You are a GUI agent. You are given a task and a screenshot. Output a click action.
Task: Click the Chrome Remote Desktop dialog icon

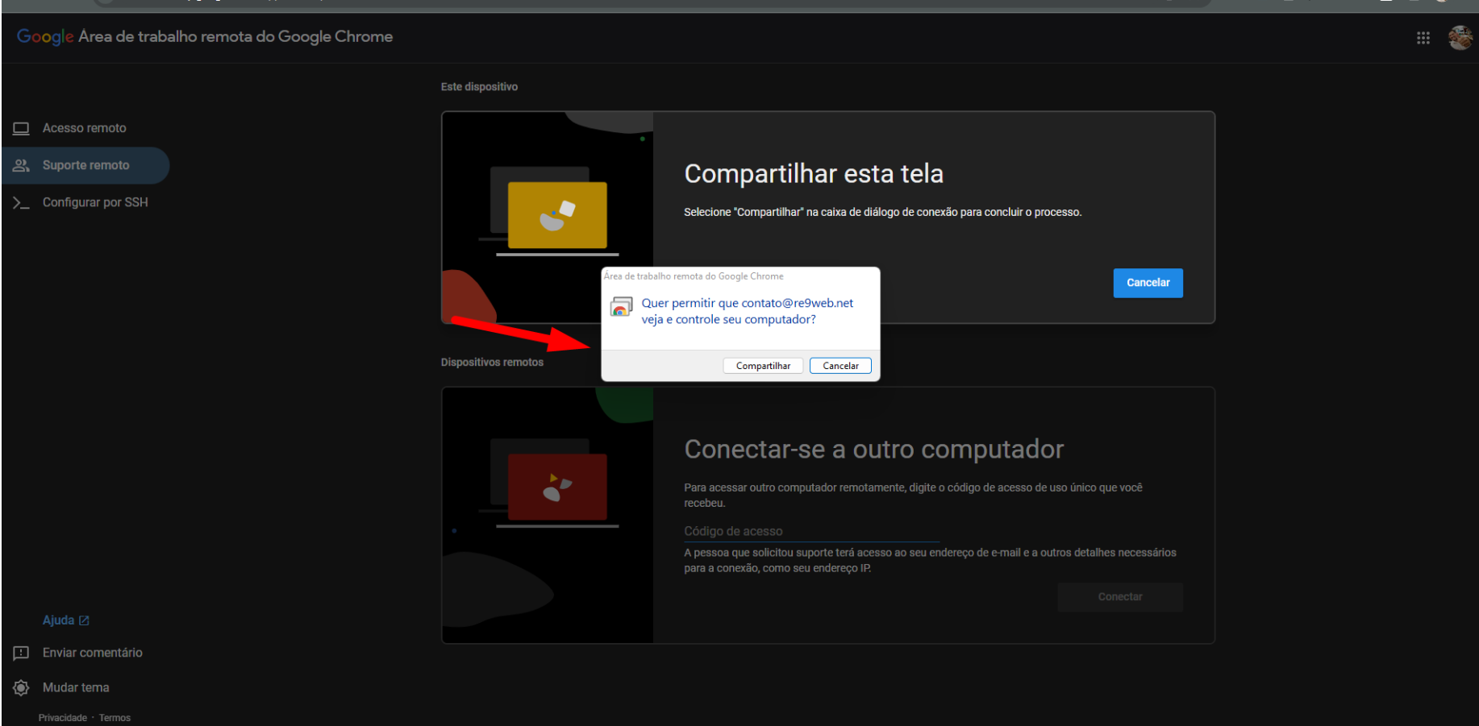pyautogui.click(x=621, y=307)
